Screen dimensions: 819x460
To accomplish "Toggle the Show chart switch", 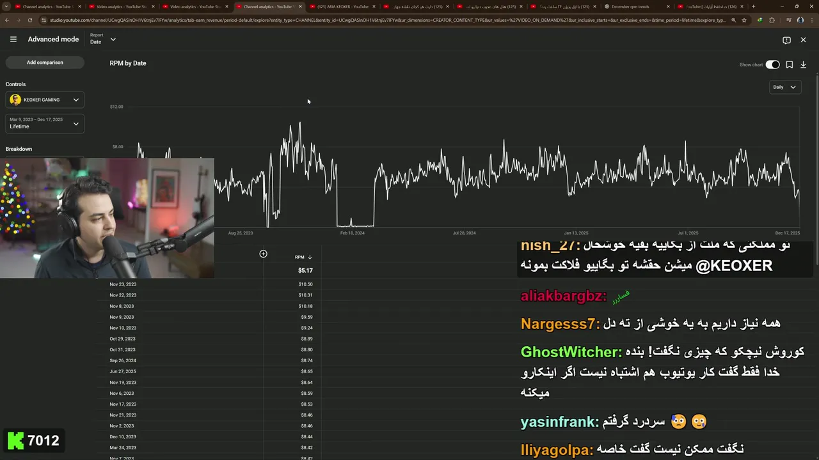I will point(772,65).
